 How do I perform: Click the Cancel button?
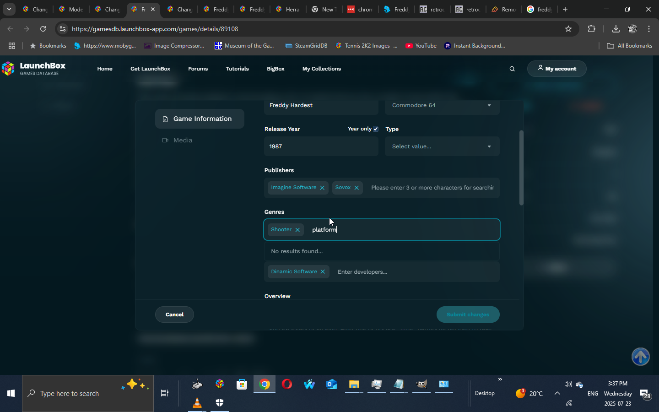coord(174,314)
